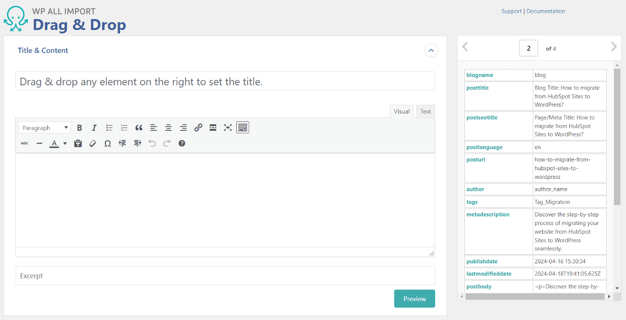Screen dimensions: 626x320
Task: Select the blogname element
Action: (x=480, y=75)
